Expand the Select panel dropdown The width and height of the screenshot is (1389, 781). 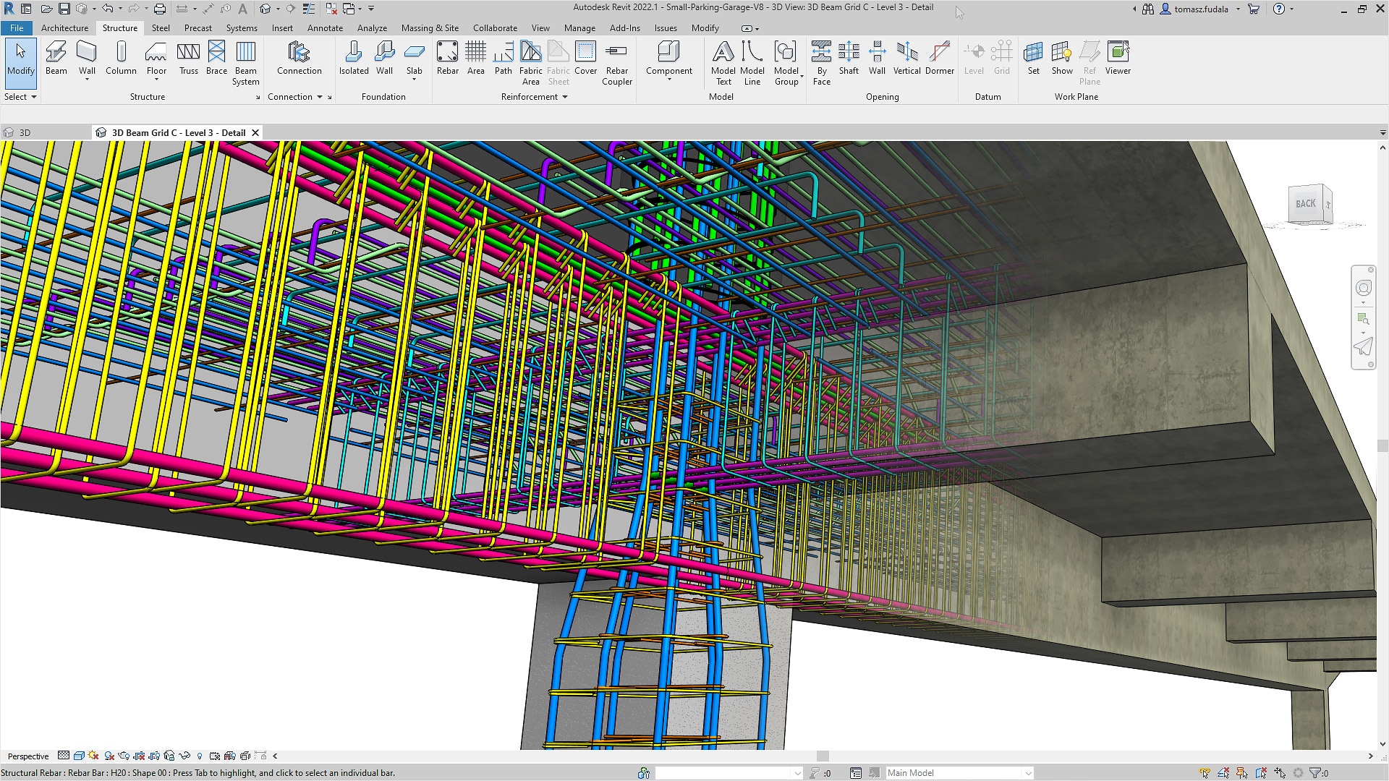33,97
